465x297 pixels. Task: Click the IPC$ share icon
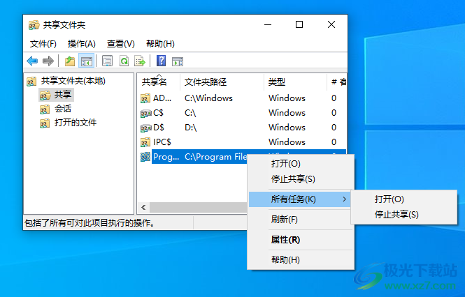coord(145,142)
